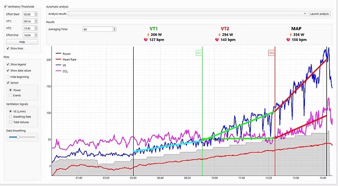Click the VT2 time field
This screenshot has width=338, height=186.
[28, 28]
